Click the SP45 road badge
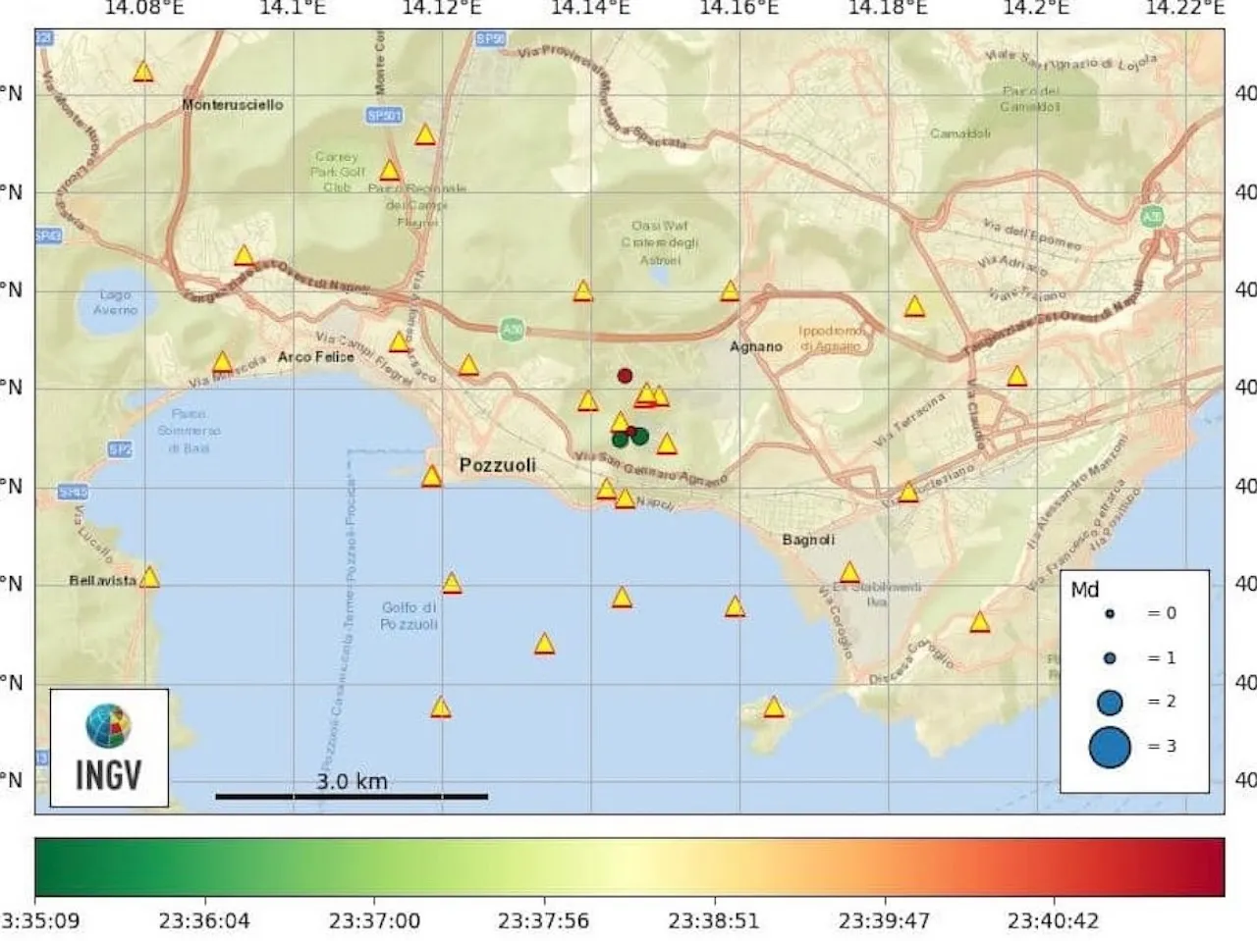1257x941 pixels. coord(73,492)
